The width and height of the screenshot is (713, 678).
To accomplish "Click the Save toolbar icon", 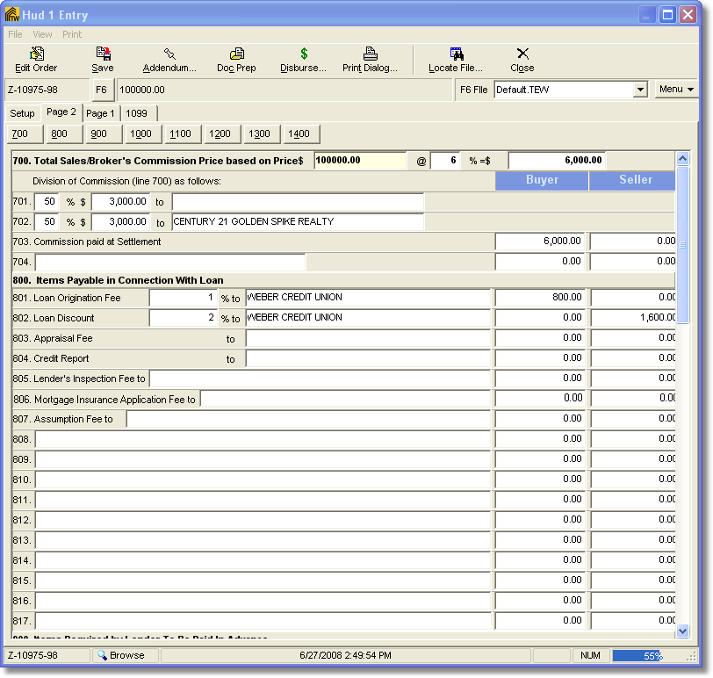I will pos(103,54).
